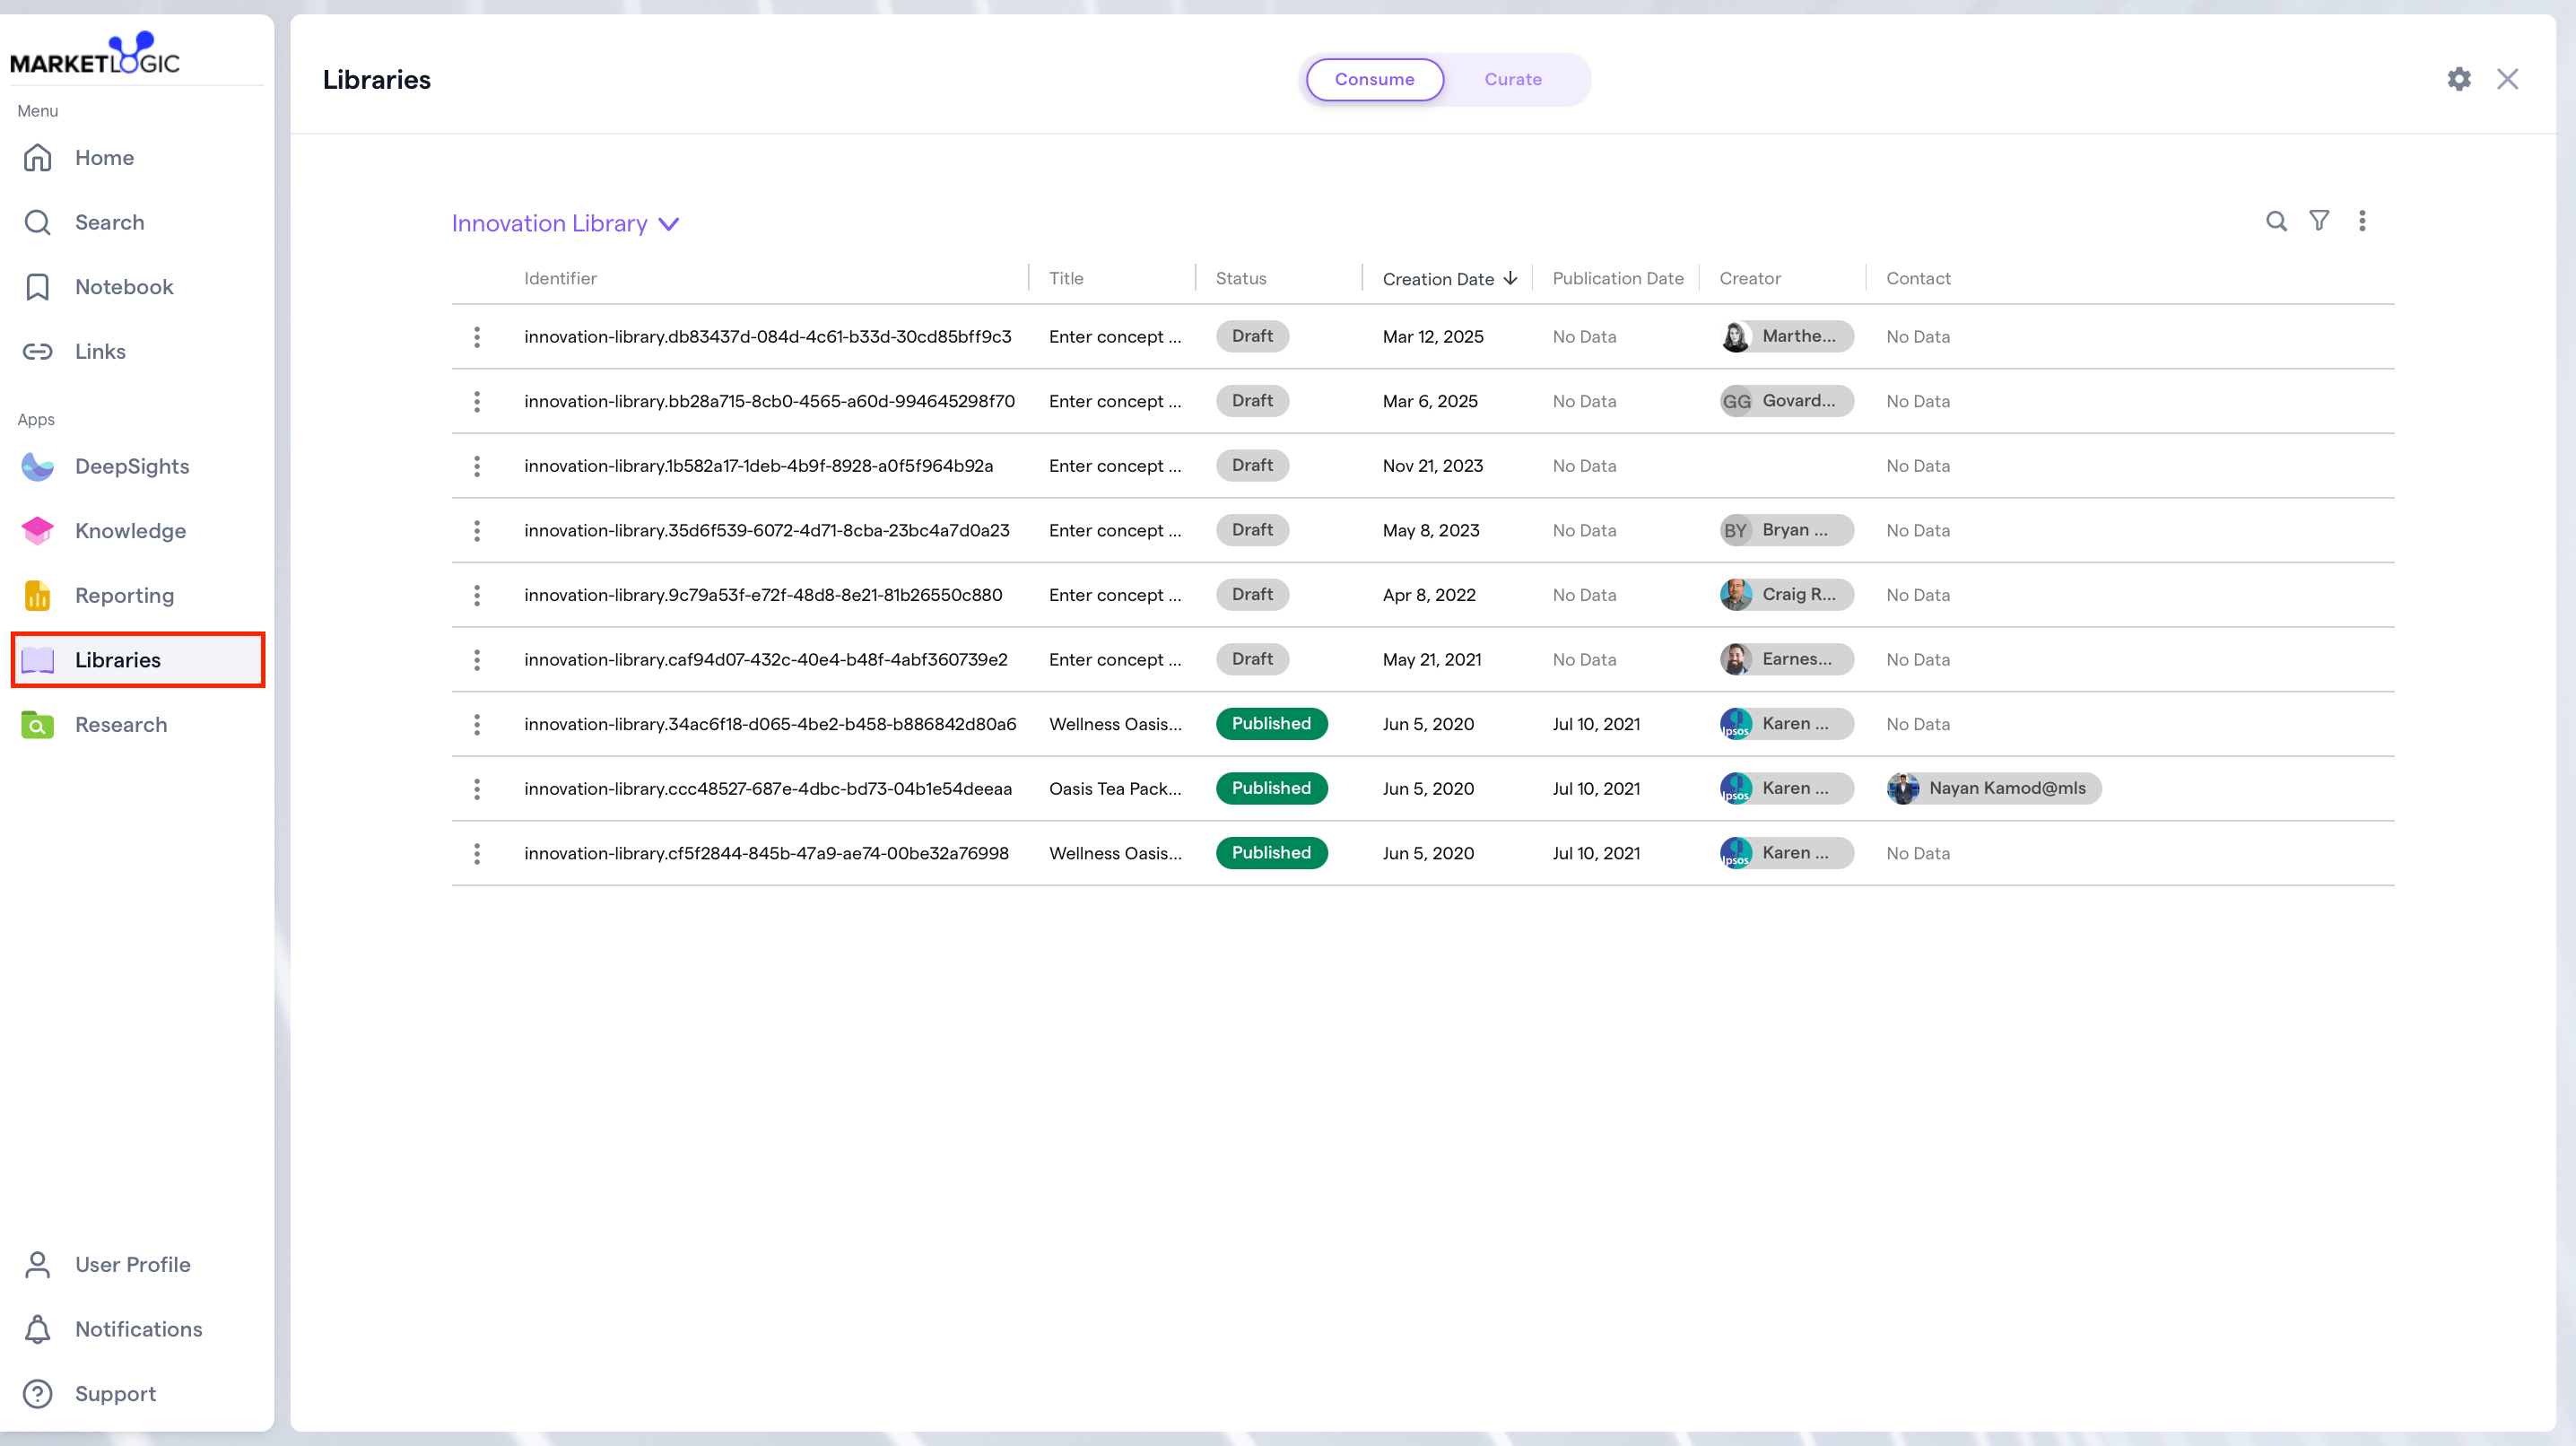Click title Oasis Tea Pack...
2576x1446 pixels.
(1114, 788)
